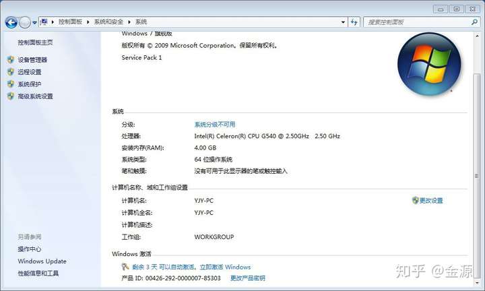Select the Service Pack 1 text

[141, 58]
